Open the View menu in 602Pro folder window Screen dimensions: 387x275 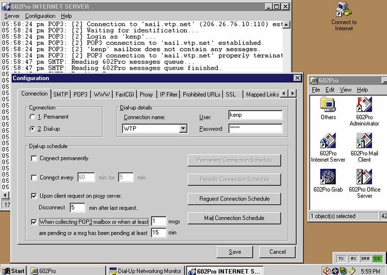coord(346,90)
